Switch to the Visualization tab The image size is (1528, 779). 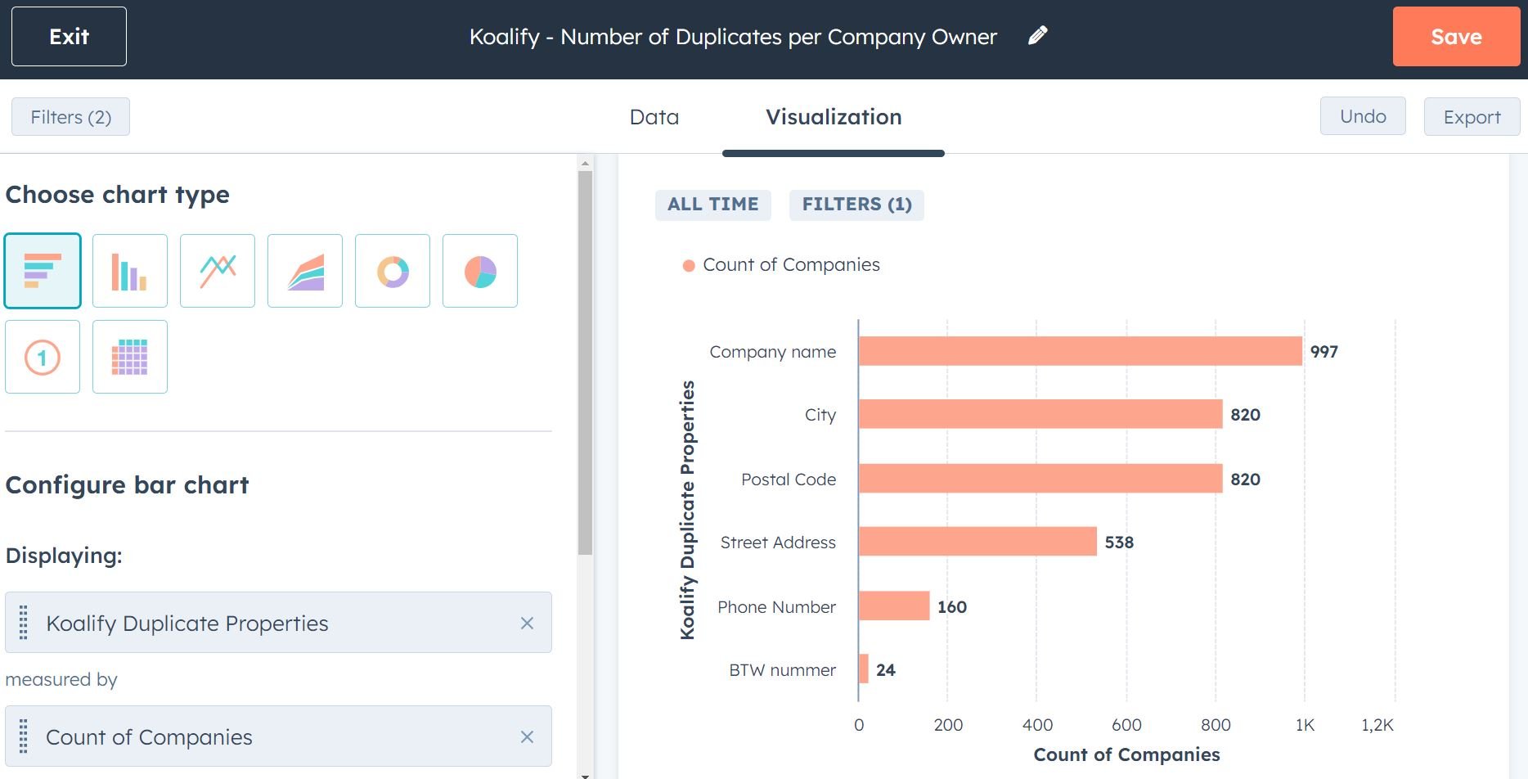[833, 117]
